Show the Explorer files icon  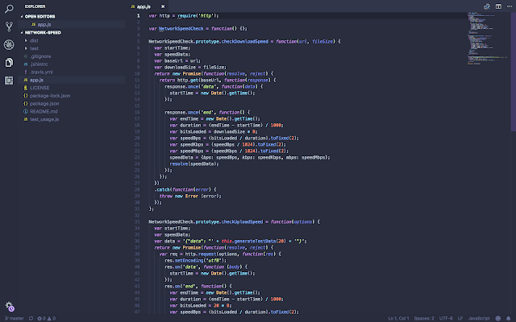click(x=9, y=62)
